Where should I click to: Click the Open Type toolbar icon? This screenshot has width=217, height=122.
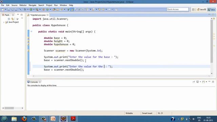[54, 9]
